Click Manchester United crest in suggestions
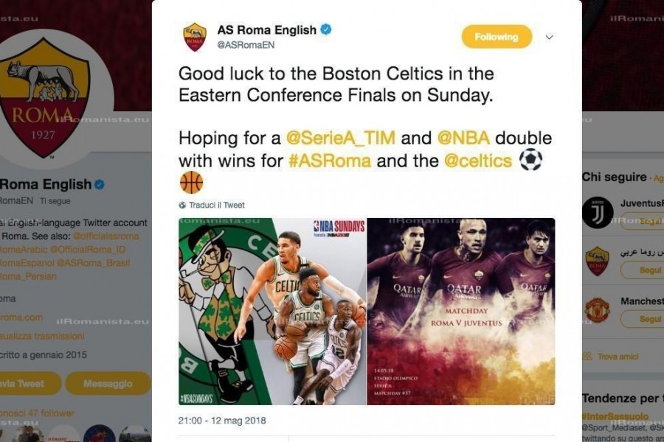The image size is (664, 442). pyautogui.click(x=597, y=310)
